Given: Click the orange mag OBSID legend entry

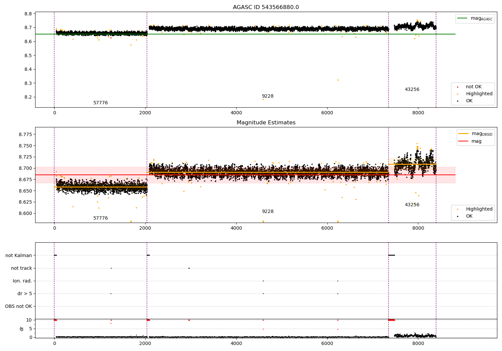Looking at the screenshot, I should click(x=475, y=134).
